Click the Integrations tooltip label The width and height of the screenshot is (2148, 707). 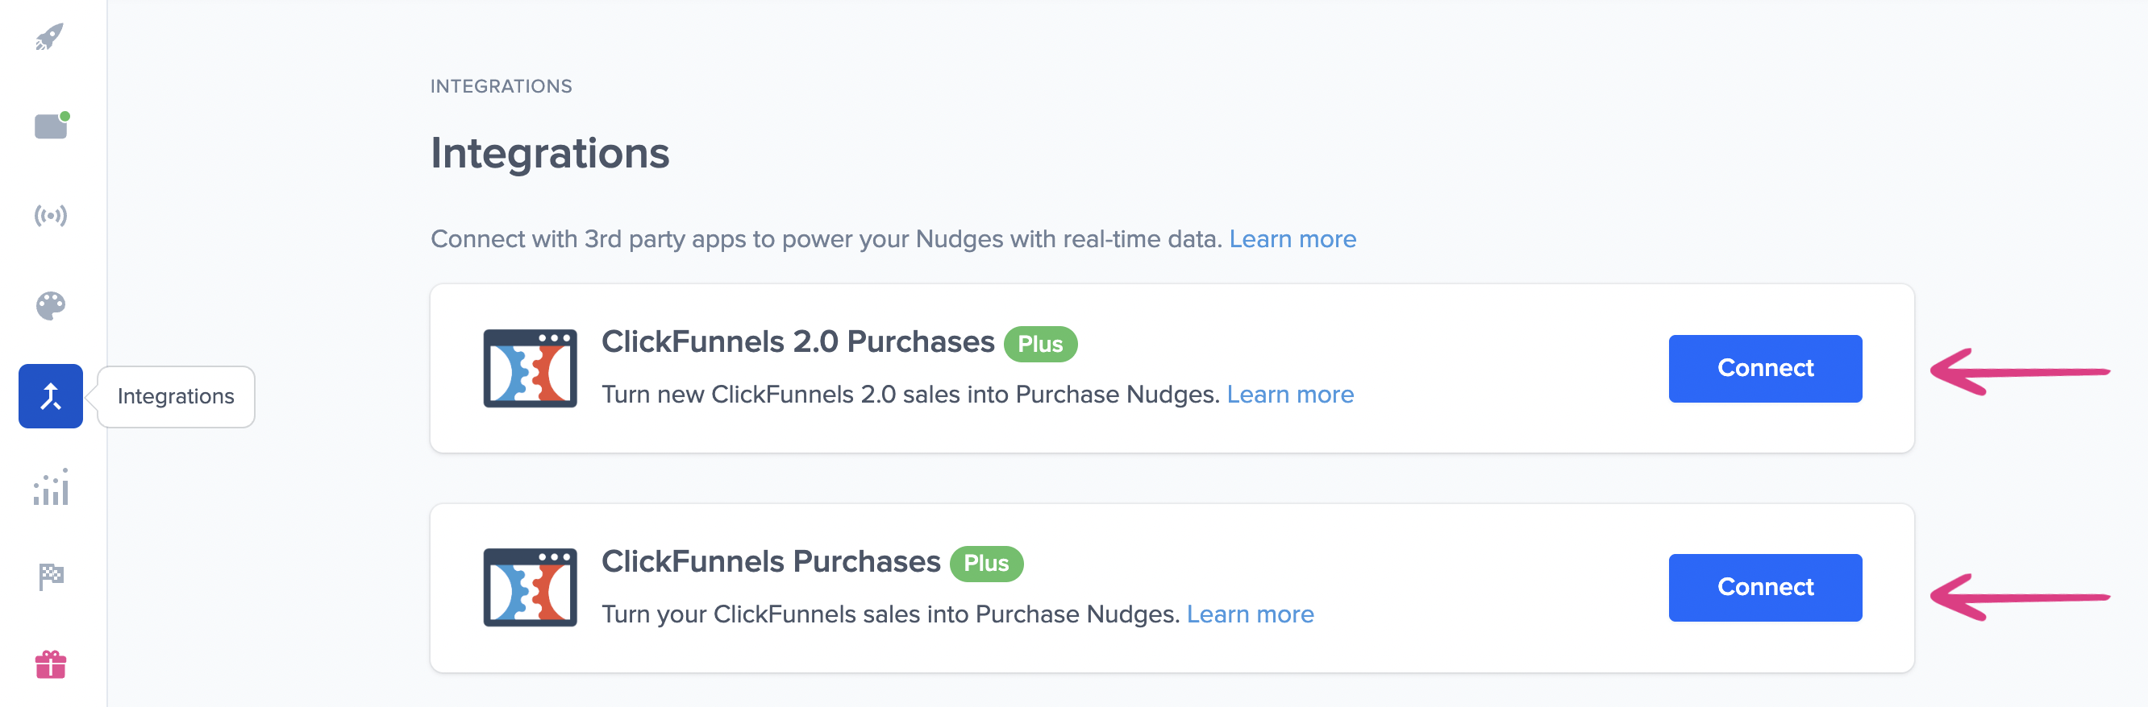(x=176, y=396)
